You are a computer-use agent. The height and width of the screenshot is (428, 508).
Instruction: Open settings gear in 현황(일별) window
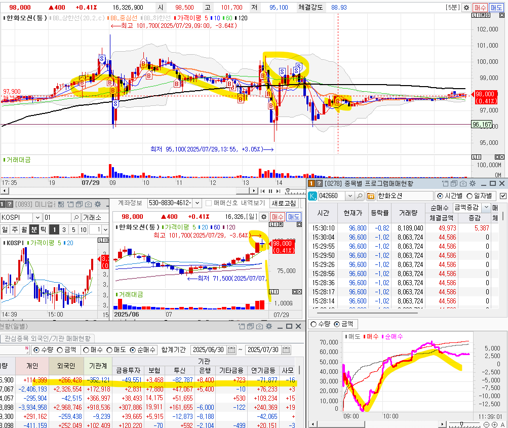click(269, 326)
